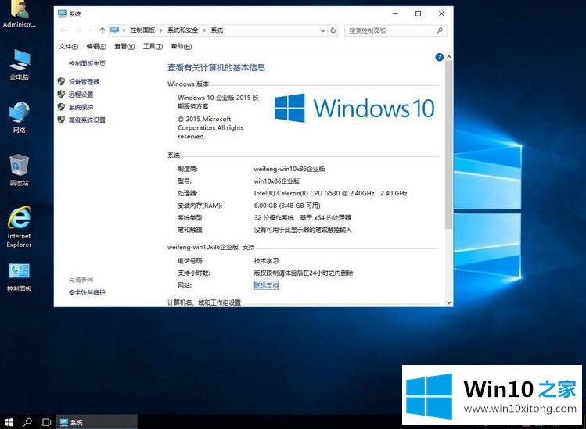The width and height of the screenshot is (586, 429).
Task: Open the 文件(F) menu
Action: [68, 46]
